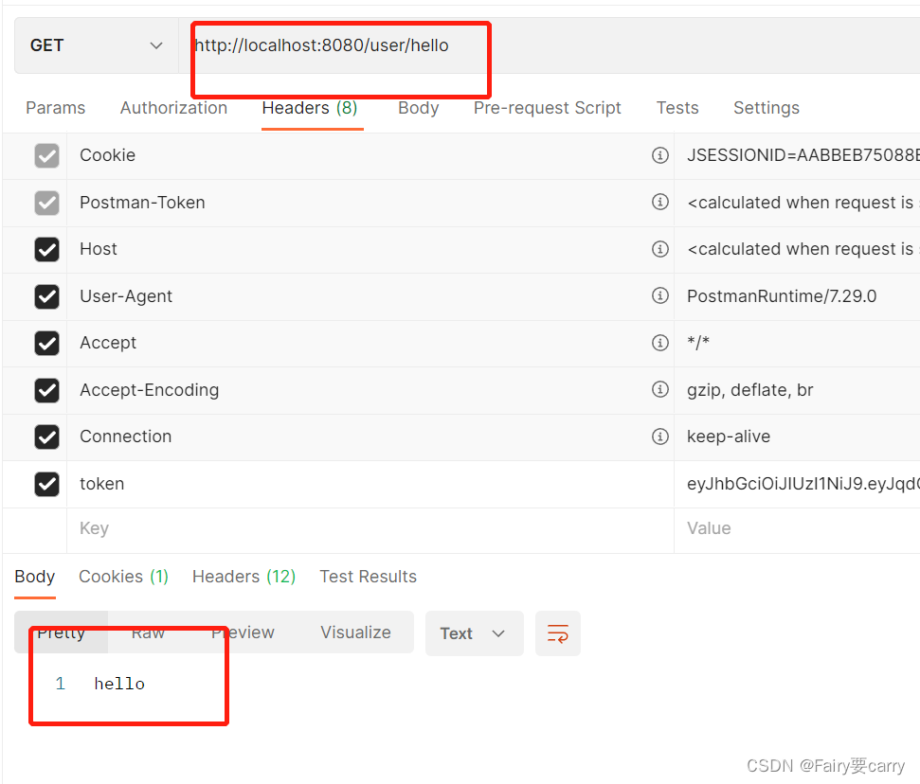The height and width of the screenshot is (784, 920).
Task: Switch to the Pre-request Script tab
Action: 547,108
